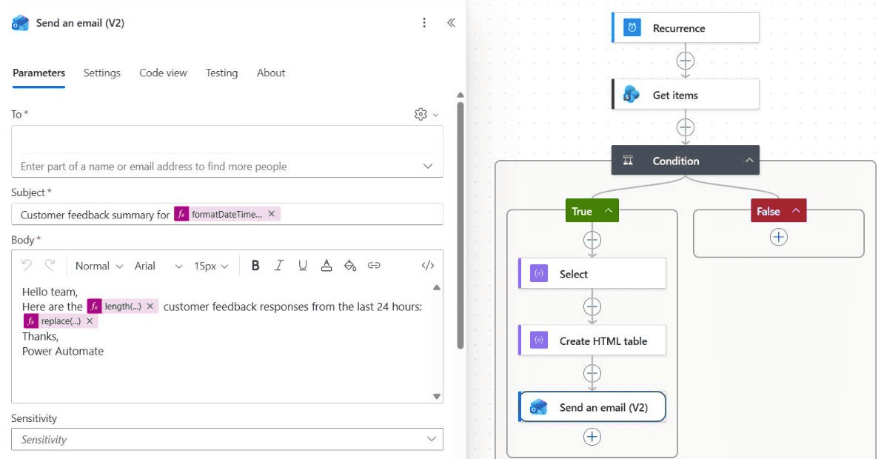
Task: Toggle bold formatting in Body editor
Action: [x=255, y=266]
